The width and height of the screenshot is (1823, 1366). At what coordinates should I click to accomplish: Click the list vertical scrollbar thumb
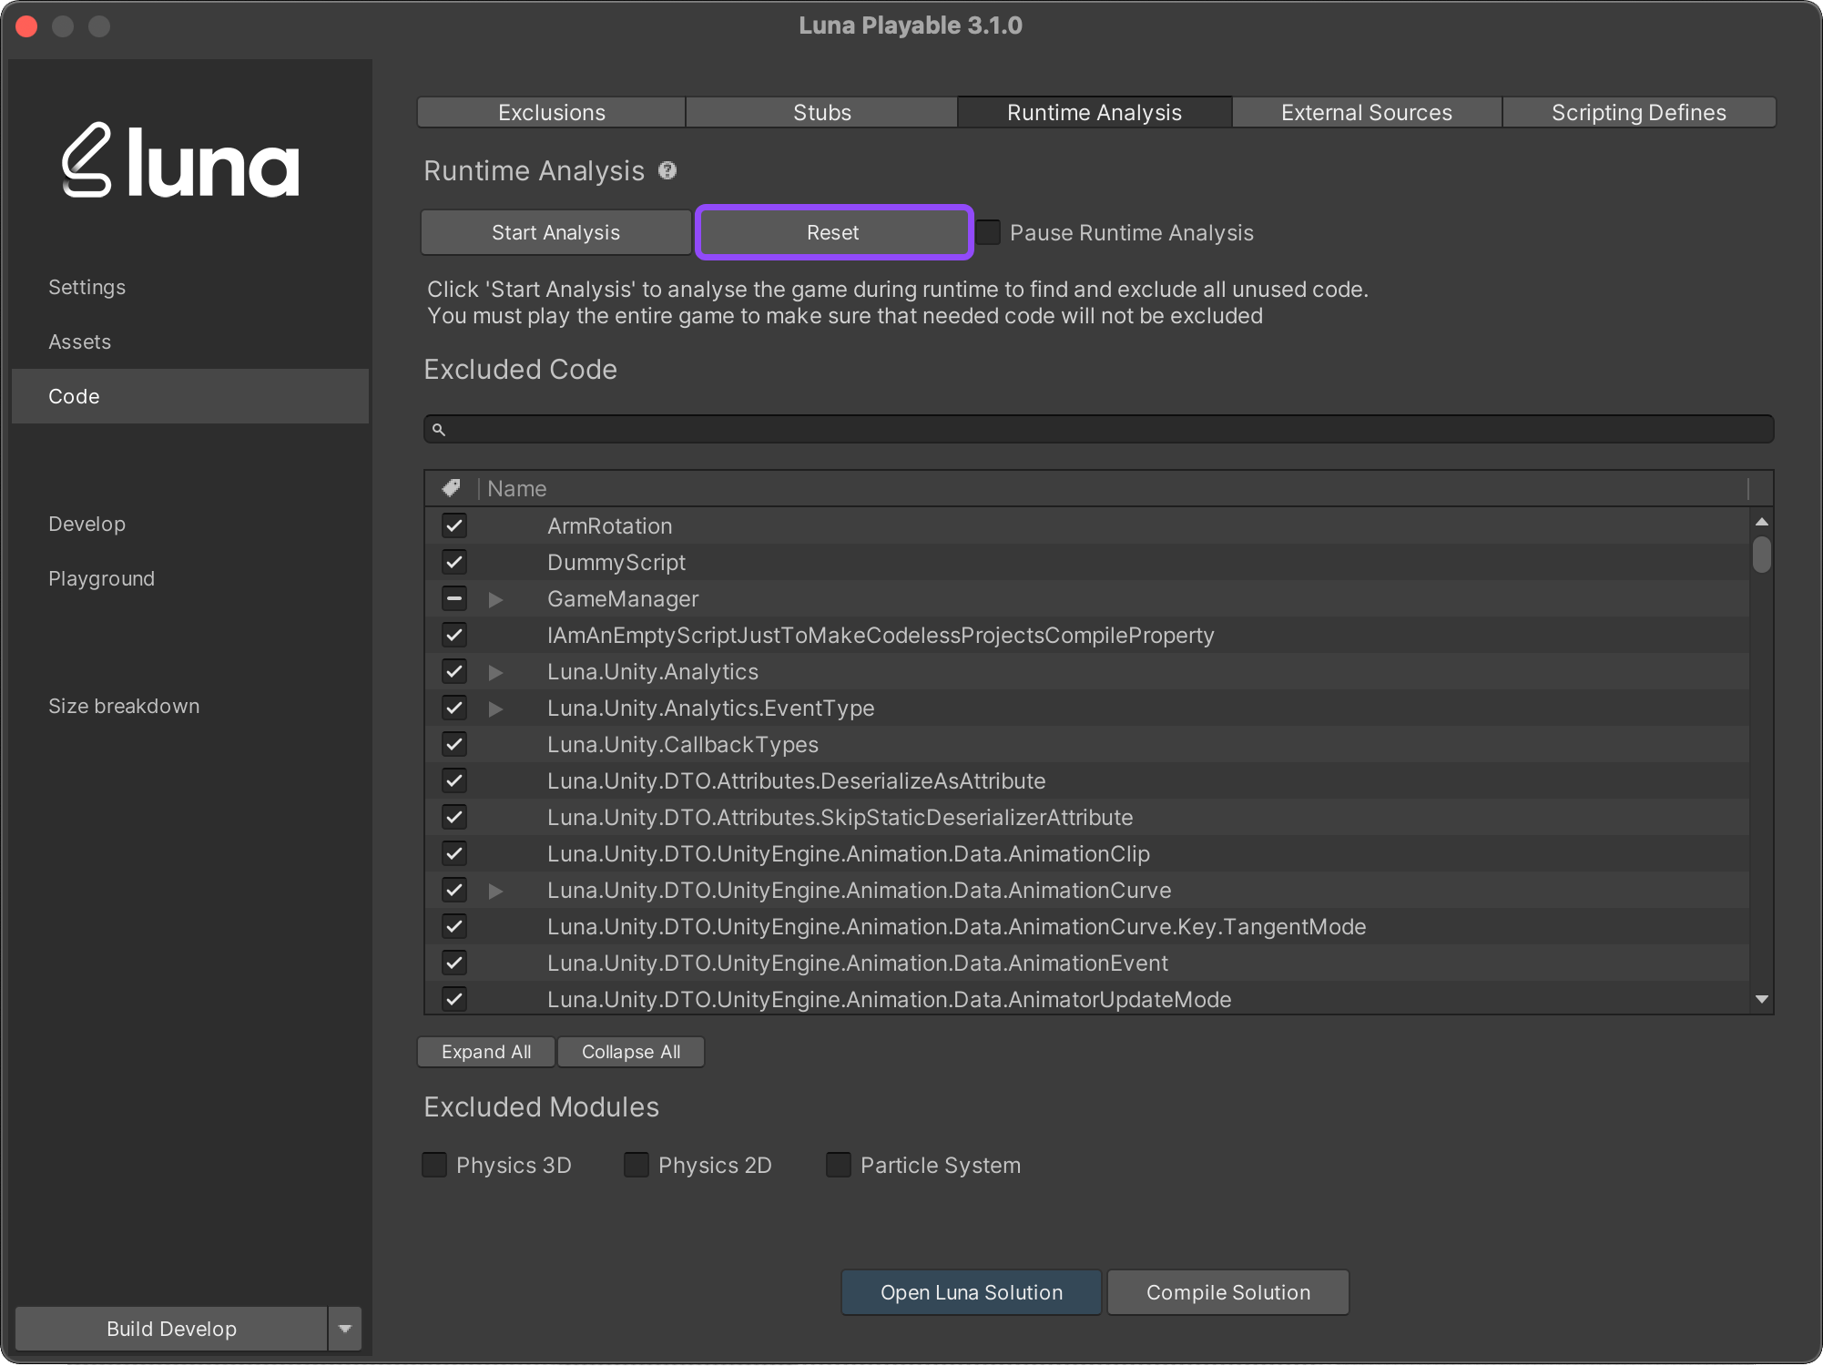tap(1761, 555)
